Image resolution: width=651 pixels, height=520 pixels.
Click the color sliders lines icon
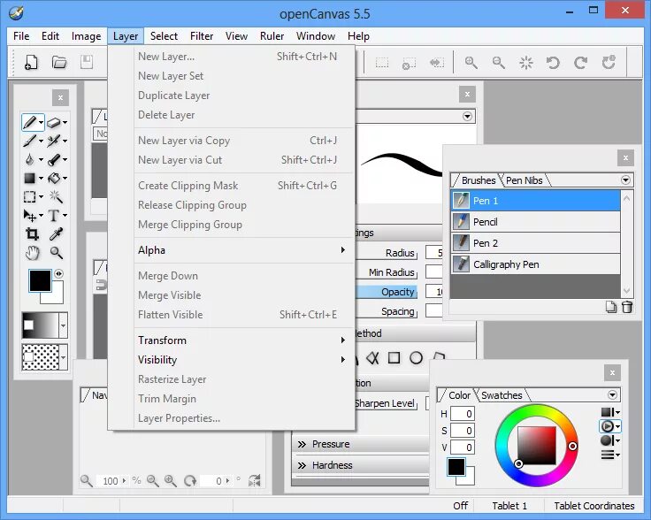609,455
